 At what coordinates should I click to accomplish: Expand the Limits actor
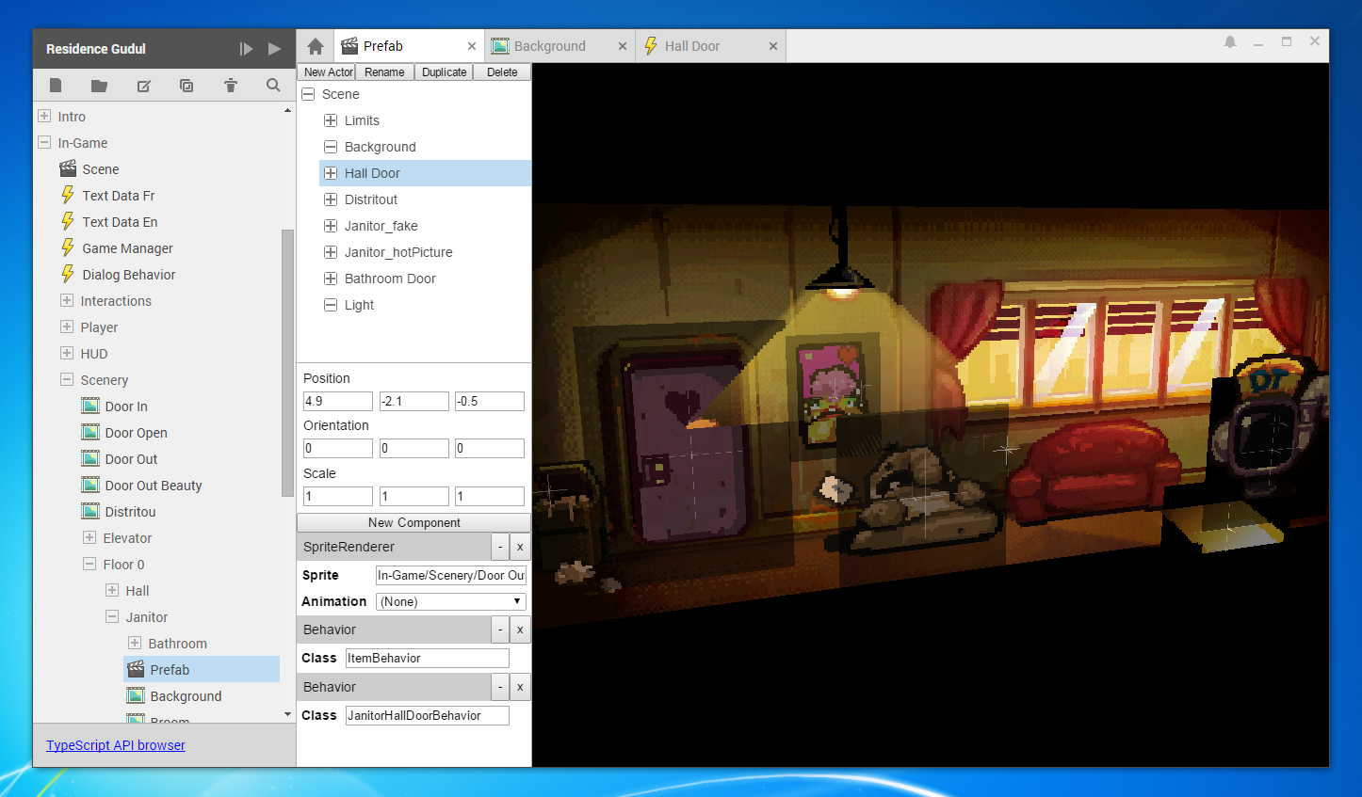tap(331, 120)
